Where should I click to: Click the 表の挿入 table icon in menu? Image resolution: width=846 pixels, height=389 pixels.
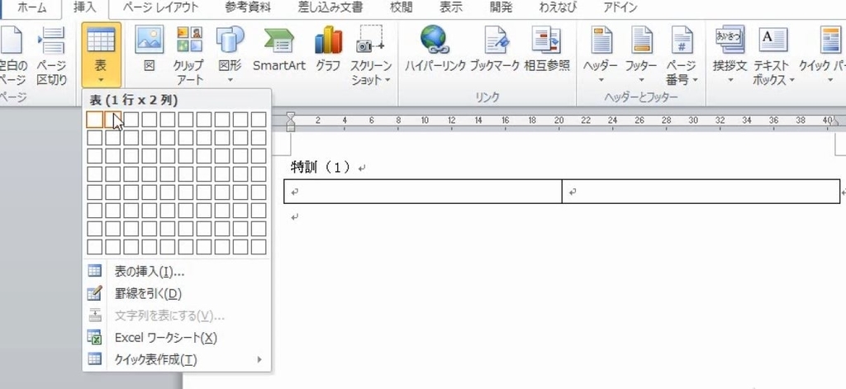[95, 271]
